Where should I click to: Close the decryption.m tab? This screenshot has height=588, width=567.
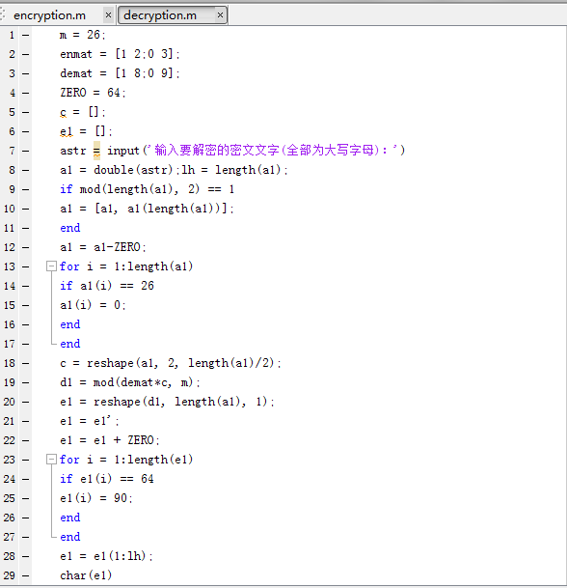point(220,15)
